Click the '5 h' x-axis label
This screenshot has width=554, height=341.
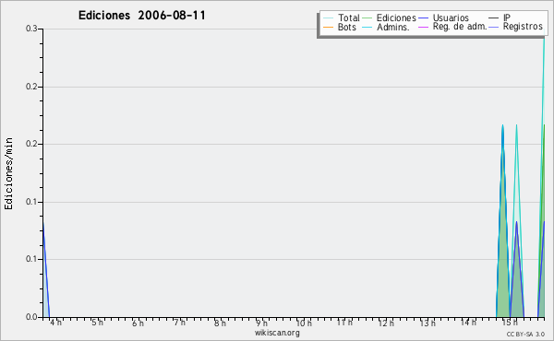tap(97, 323)
